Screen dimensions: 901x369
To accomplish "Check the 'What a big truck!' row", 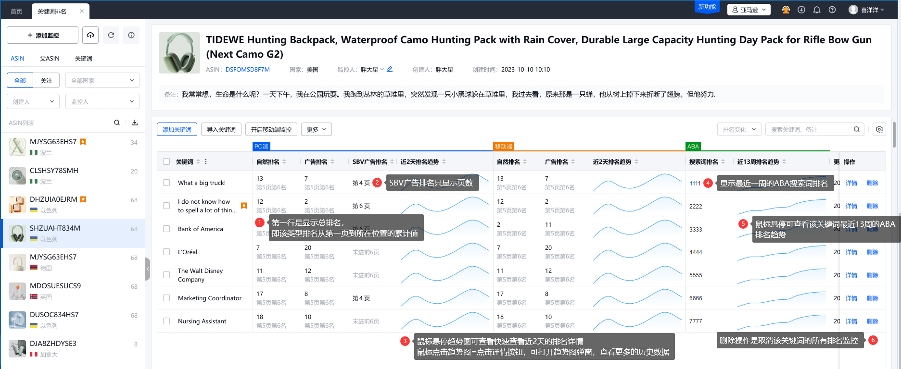I will coord(166,183).
